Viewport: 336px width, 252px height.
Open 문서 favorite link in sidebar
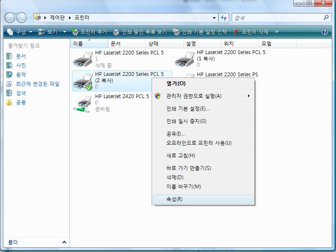click(x=21, y=56)
